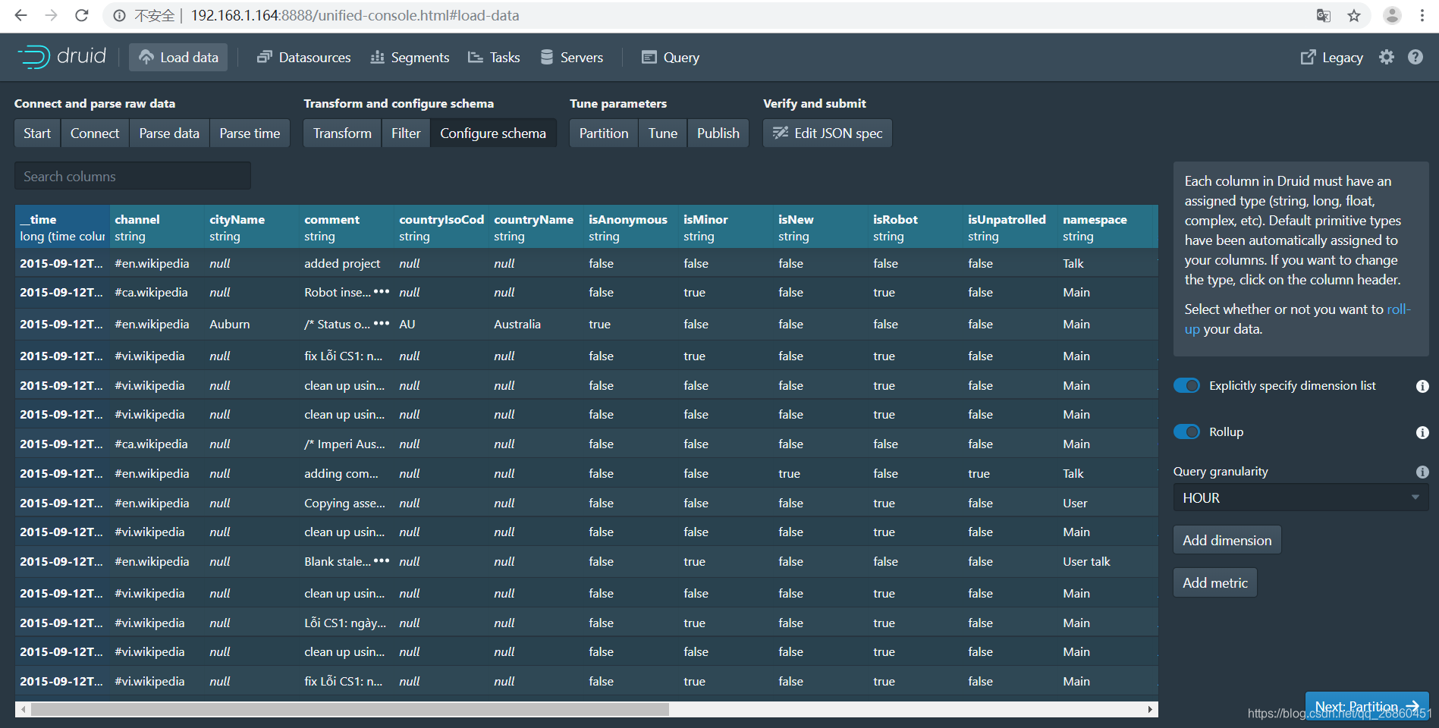
Task: Reload the page in browser
Action: [x=82, y=15]
